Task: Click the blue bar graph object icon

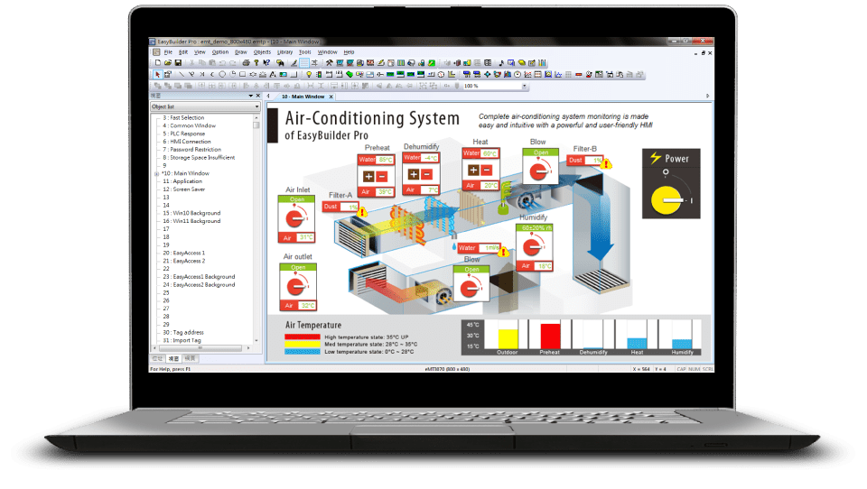Action: pos(508,74)
